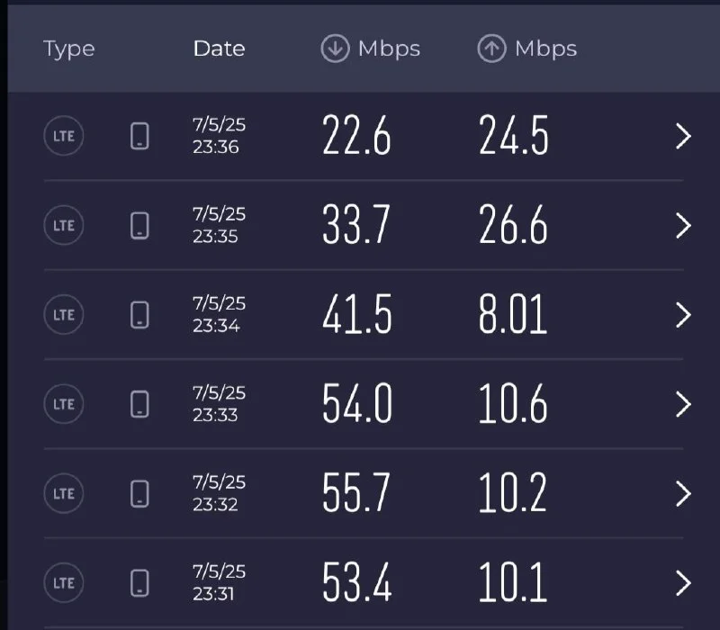
Task: Expand the 23:31 test result chevron
Action: (x=683, y=582)
